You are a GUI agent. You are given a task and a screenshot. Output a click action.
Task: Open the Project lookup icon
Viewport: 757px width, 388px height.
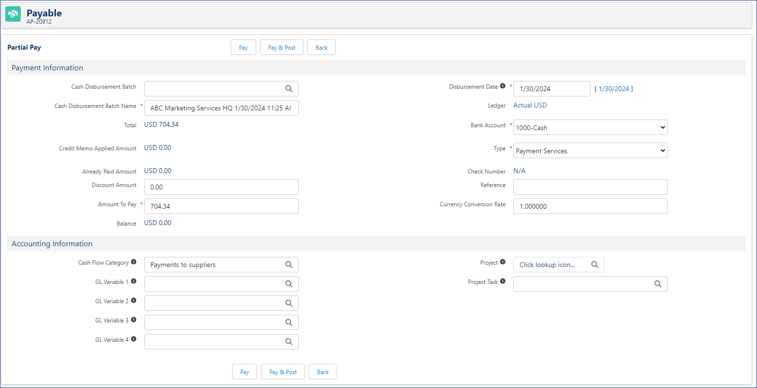click(x=594, y=265)
